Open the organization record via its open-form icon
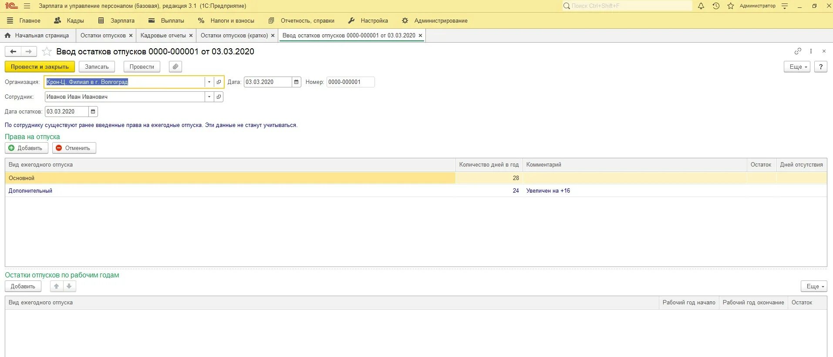The width and height of the screenshot is (833, 357). pos(219,82)
